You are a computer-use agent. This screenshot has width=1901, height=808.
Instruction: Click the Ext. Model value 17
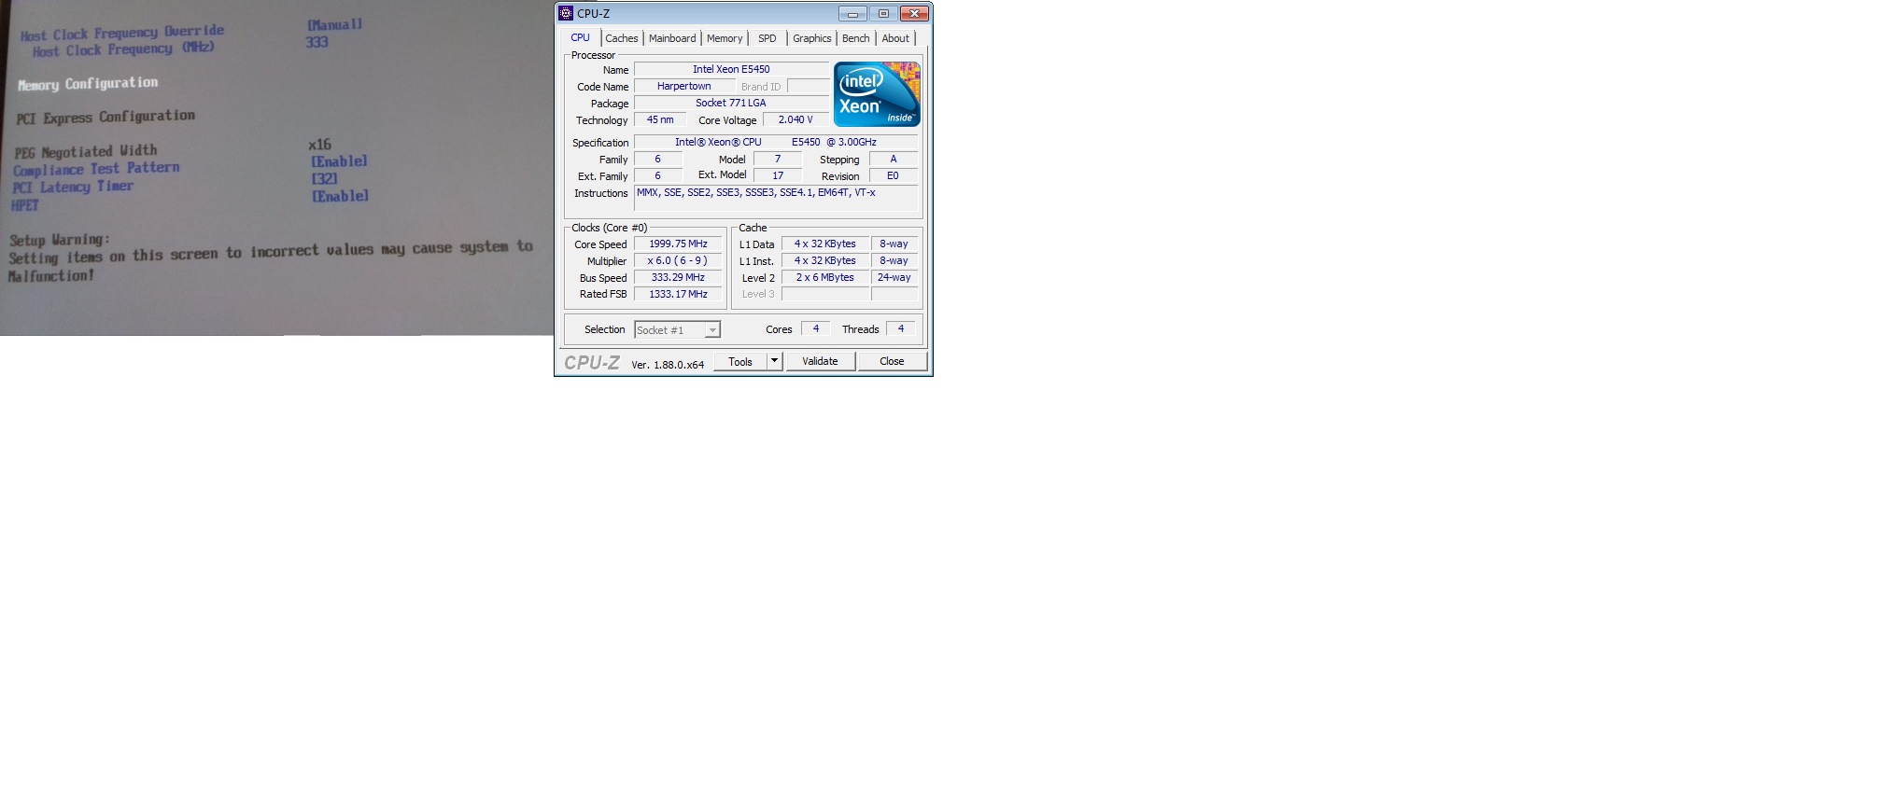click(x=778, y=175)
